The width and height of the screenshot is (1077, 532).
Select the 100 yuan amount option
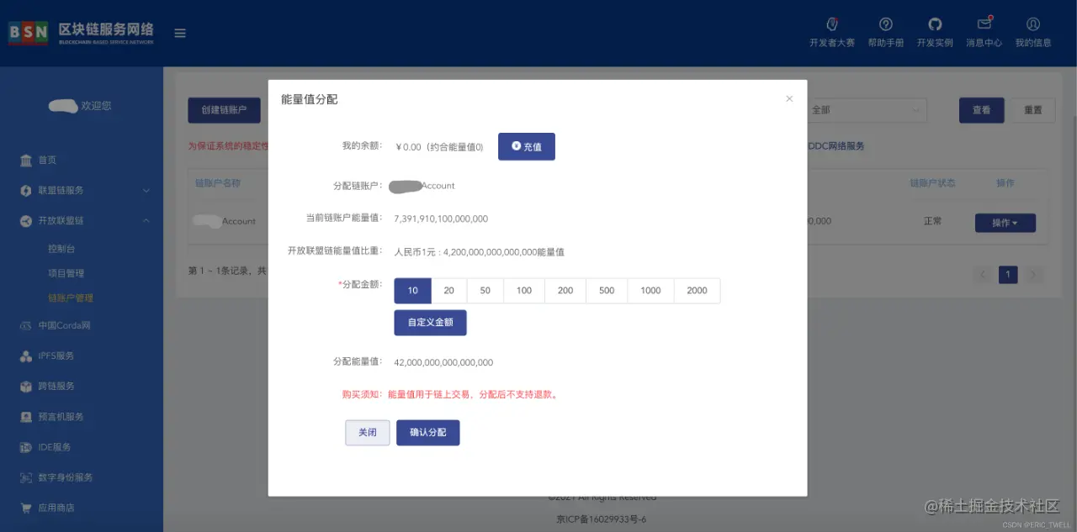pyautogui.click(x=524, y=291)
